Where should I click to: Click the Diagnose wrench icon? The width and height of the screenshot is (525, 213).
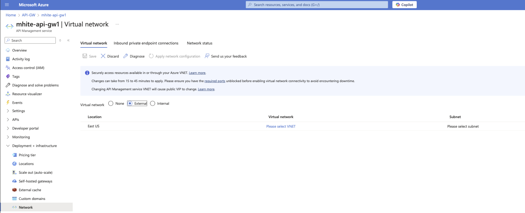point(126,56)
